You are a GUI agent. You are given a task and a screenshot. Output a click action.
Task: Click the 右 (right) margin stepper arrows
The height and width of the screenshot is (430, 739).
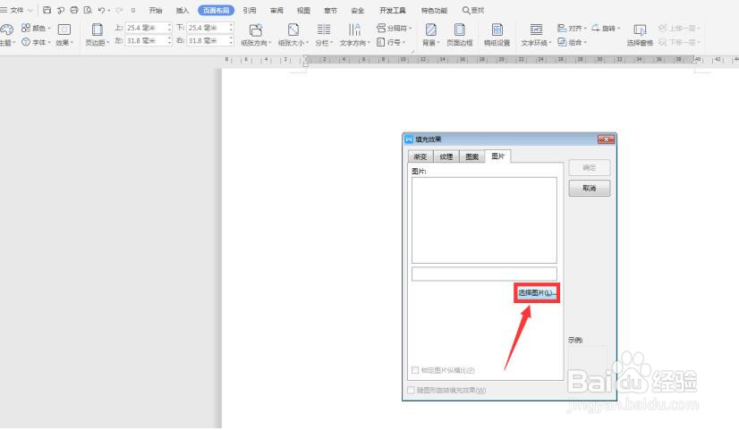pos(231,41)
